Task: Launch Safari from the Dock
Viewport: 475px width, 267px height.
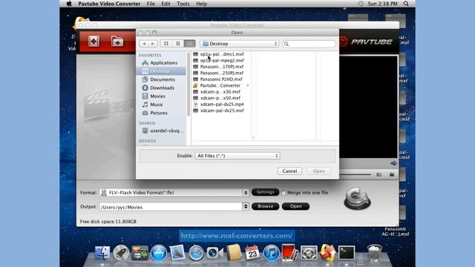Action: (x=196, y=253)
